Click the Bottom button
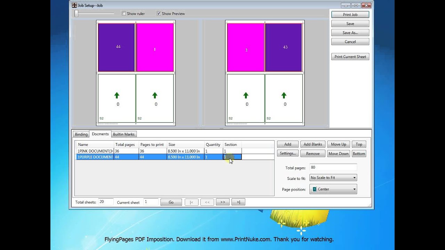 coord(359,153)
